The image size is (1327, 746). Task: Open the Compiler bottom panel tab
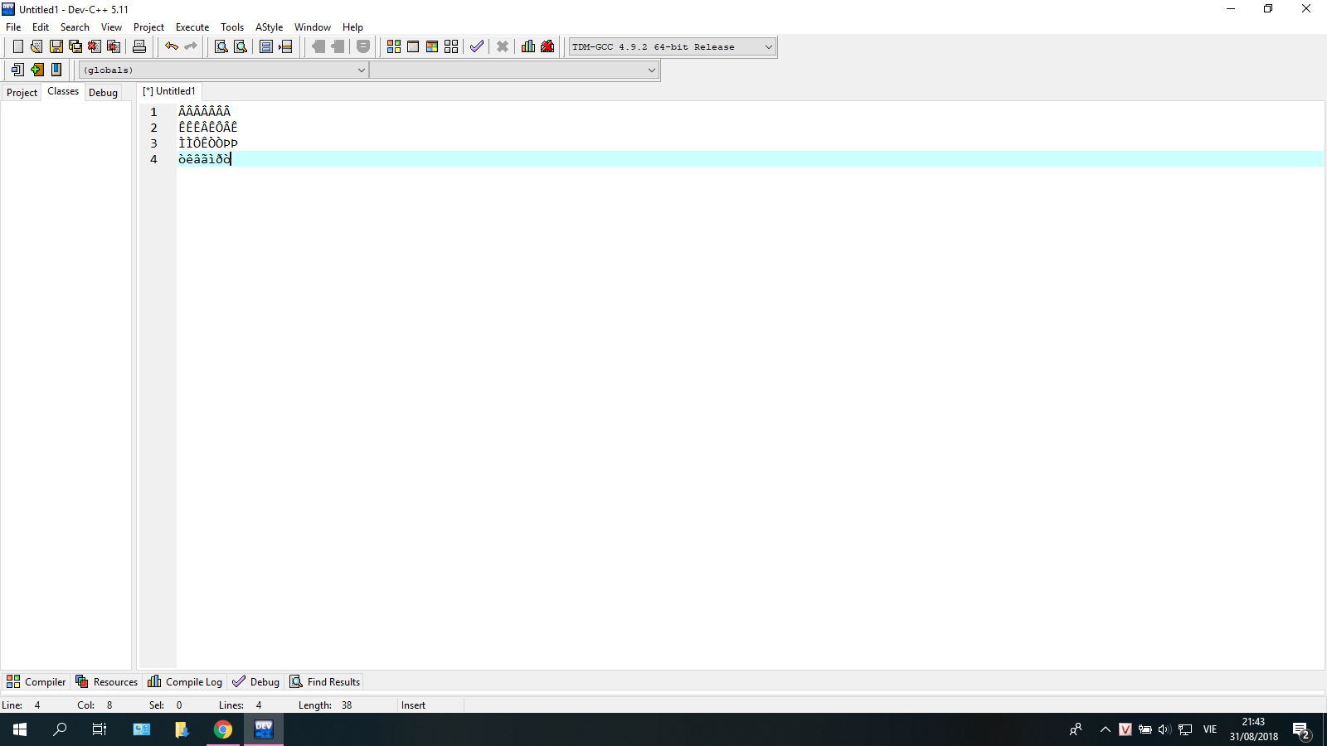pos(36,681)
